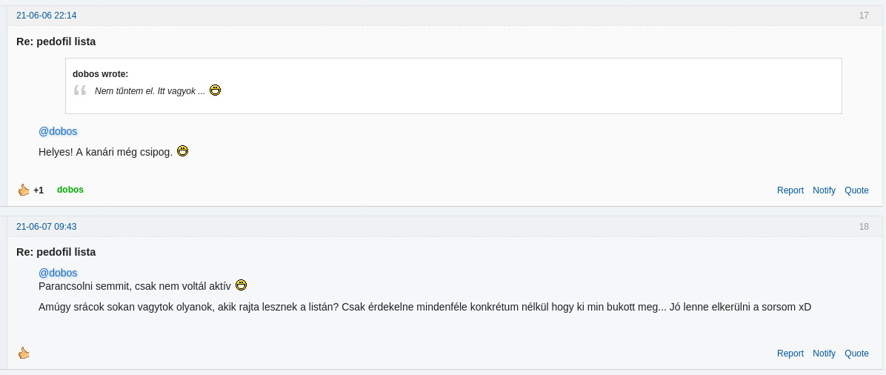This screenshot has height=375, width=886.
Task: Select Notify on post 17
Action: pos(824,190)
